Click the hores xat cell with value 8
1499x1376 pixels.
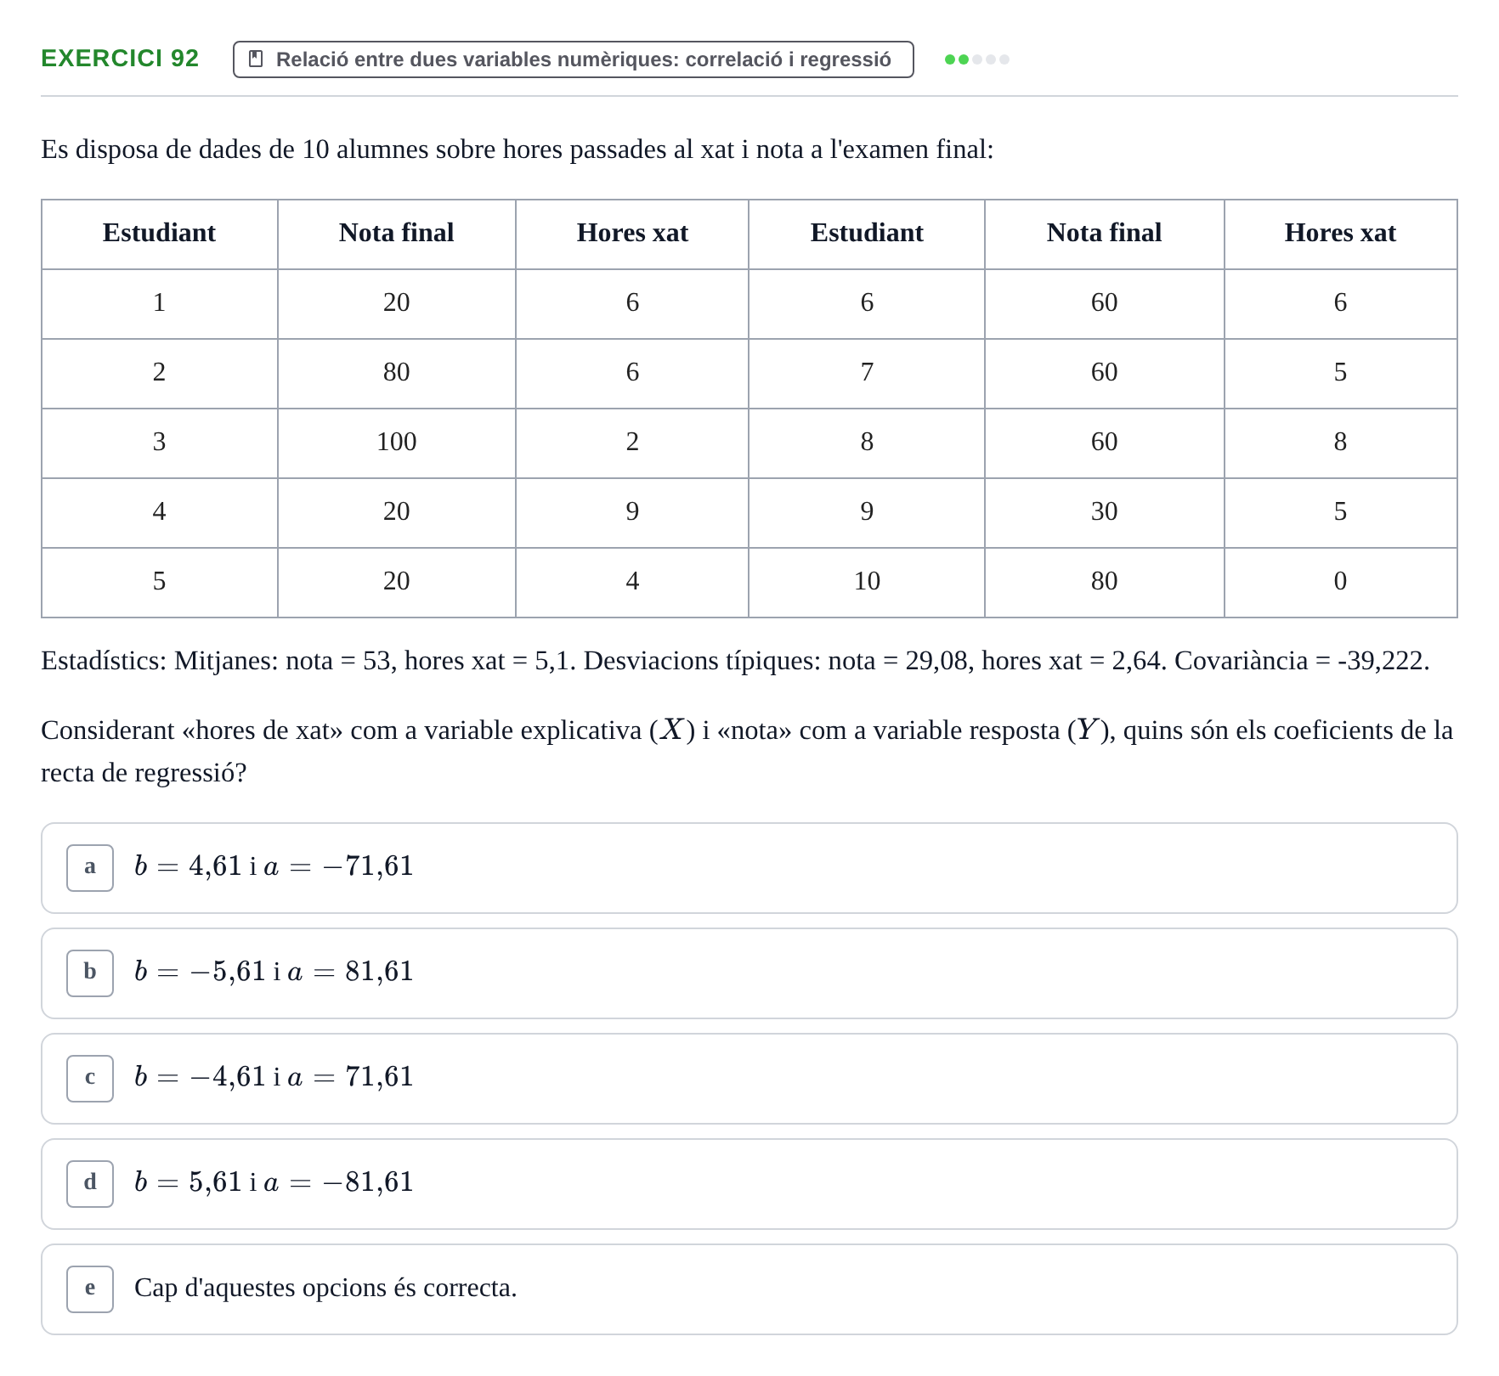pos(1341,443)
